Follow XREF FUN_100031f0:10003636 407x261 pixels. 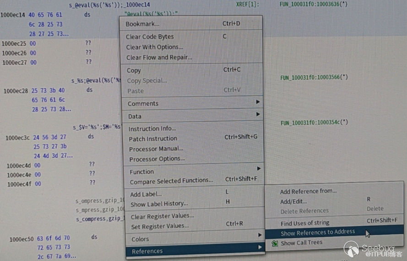point(313,4)
